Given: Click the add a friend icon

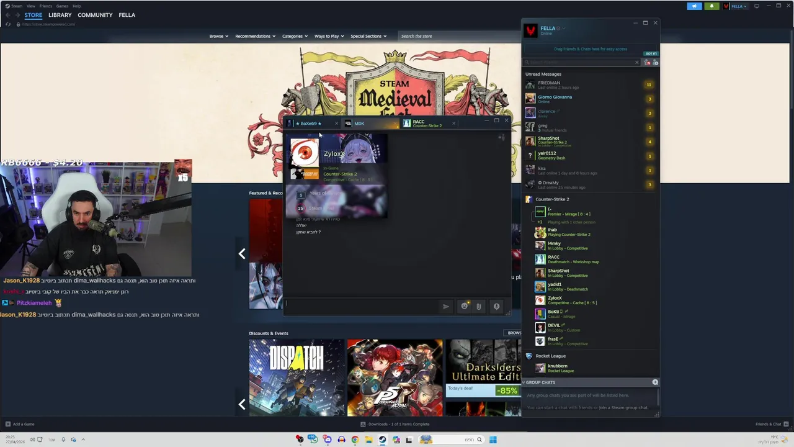Looking at the screenshot, I should (x=656, y=62).
